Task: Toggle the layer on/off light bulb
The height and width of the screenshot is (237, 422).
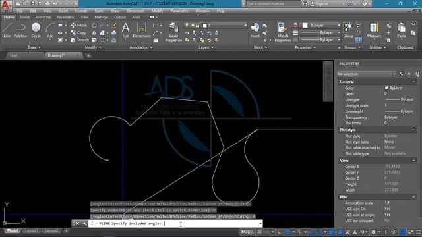Action: 187,25
